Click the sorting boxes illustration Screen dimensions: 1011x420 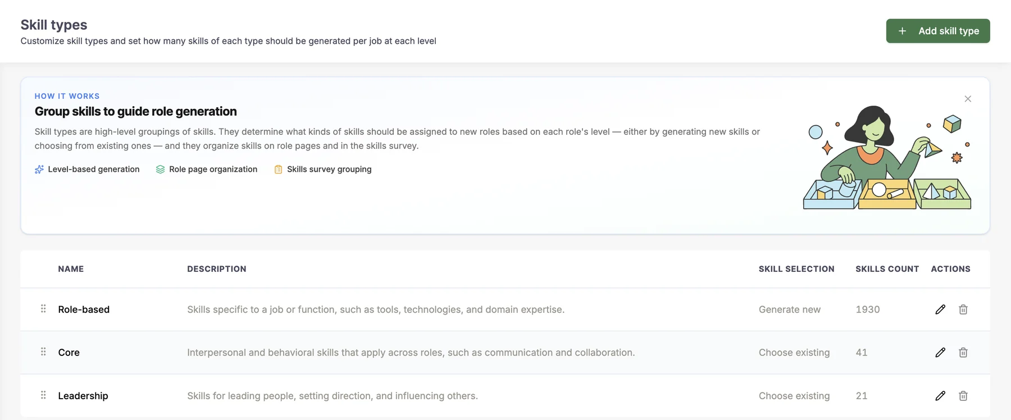pos(887,157)
